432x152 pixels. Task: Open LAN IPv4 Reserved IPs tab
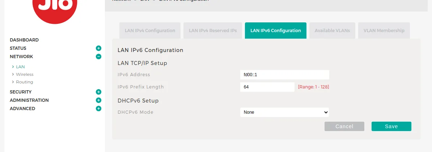(213, 31)
